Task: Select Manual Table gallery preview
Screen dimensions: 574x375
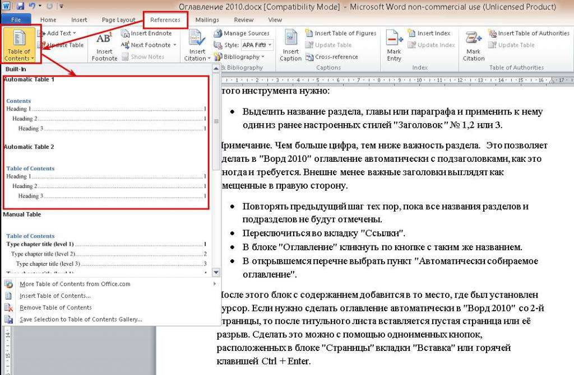Action: pos(106,242)
